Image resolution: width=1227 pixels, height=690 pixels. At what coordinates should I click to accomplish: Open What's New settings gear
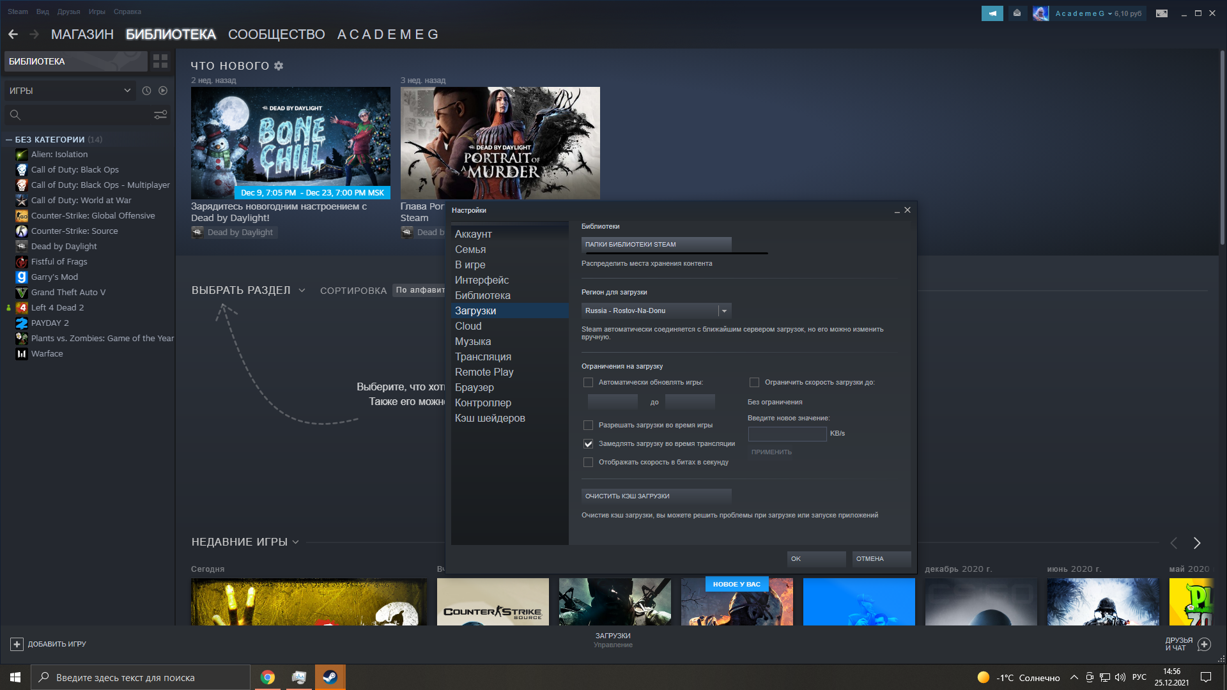(279, 66)
